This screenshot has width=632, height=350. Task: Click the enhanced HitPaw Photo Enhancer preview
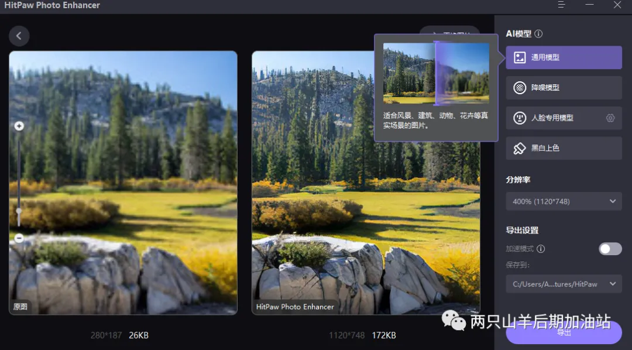(x=366, y=183)
